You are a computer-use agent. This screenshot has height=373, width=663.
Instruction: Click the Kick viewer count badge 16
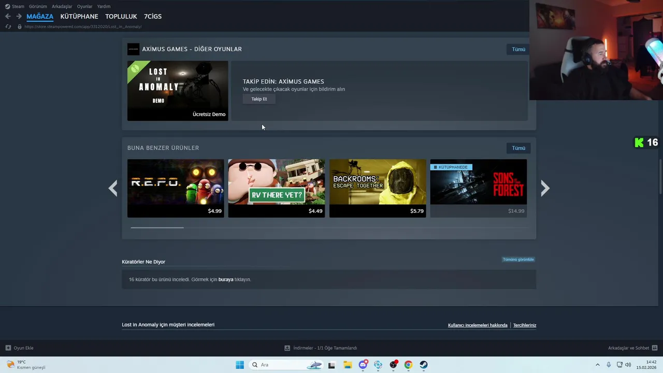click(646, 142)
